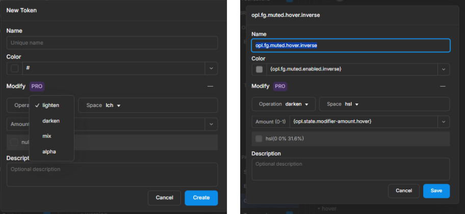Image resolution: width=465 pixels, height=214 pixels.
Task: Select darken from the operation menu
Action: [x=50, y=121]
